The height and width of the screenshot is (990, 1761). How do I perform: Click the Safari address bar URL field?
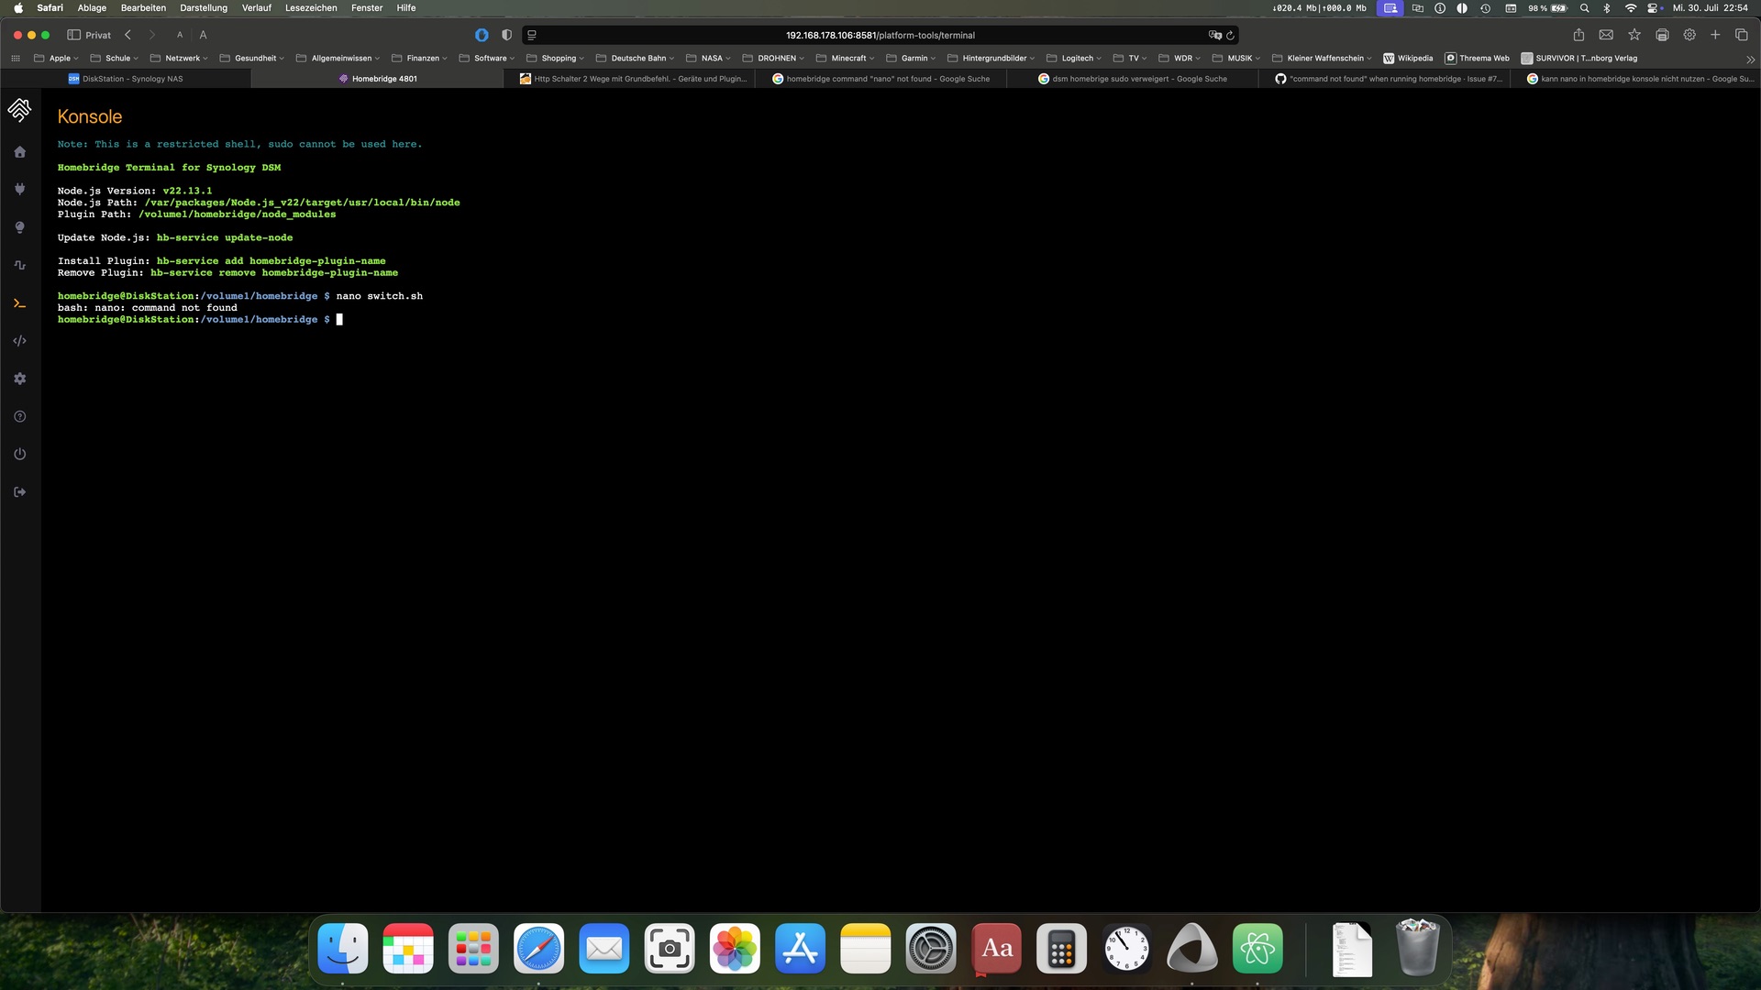879,35
